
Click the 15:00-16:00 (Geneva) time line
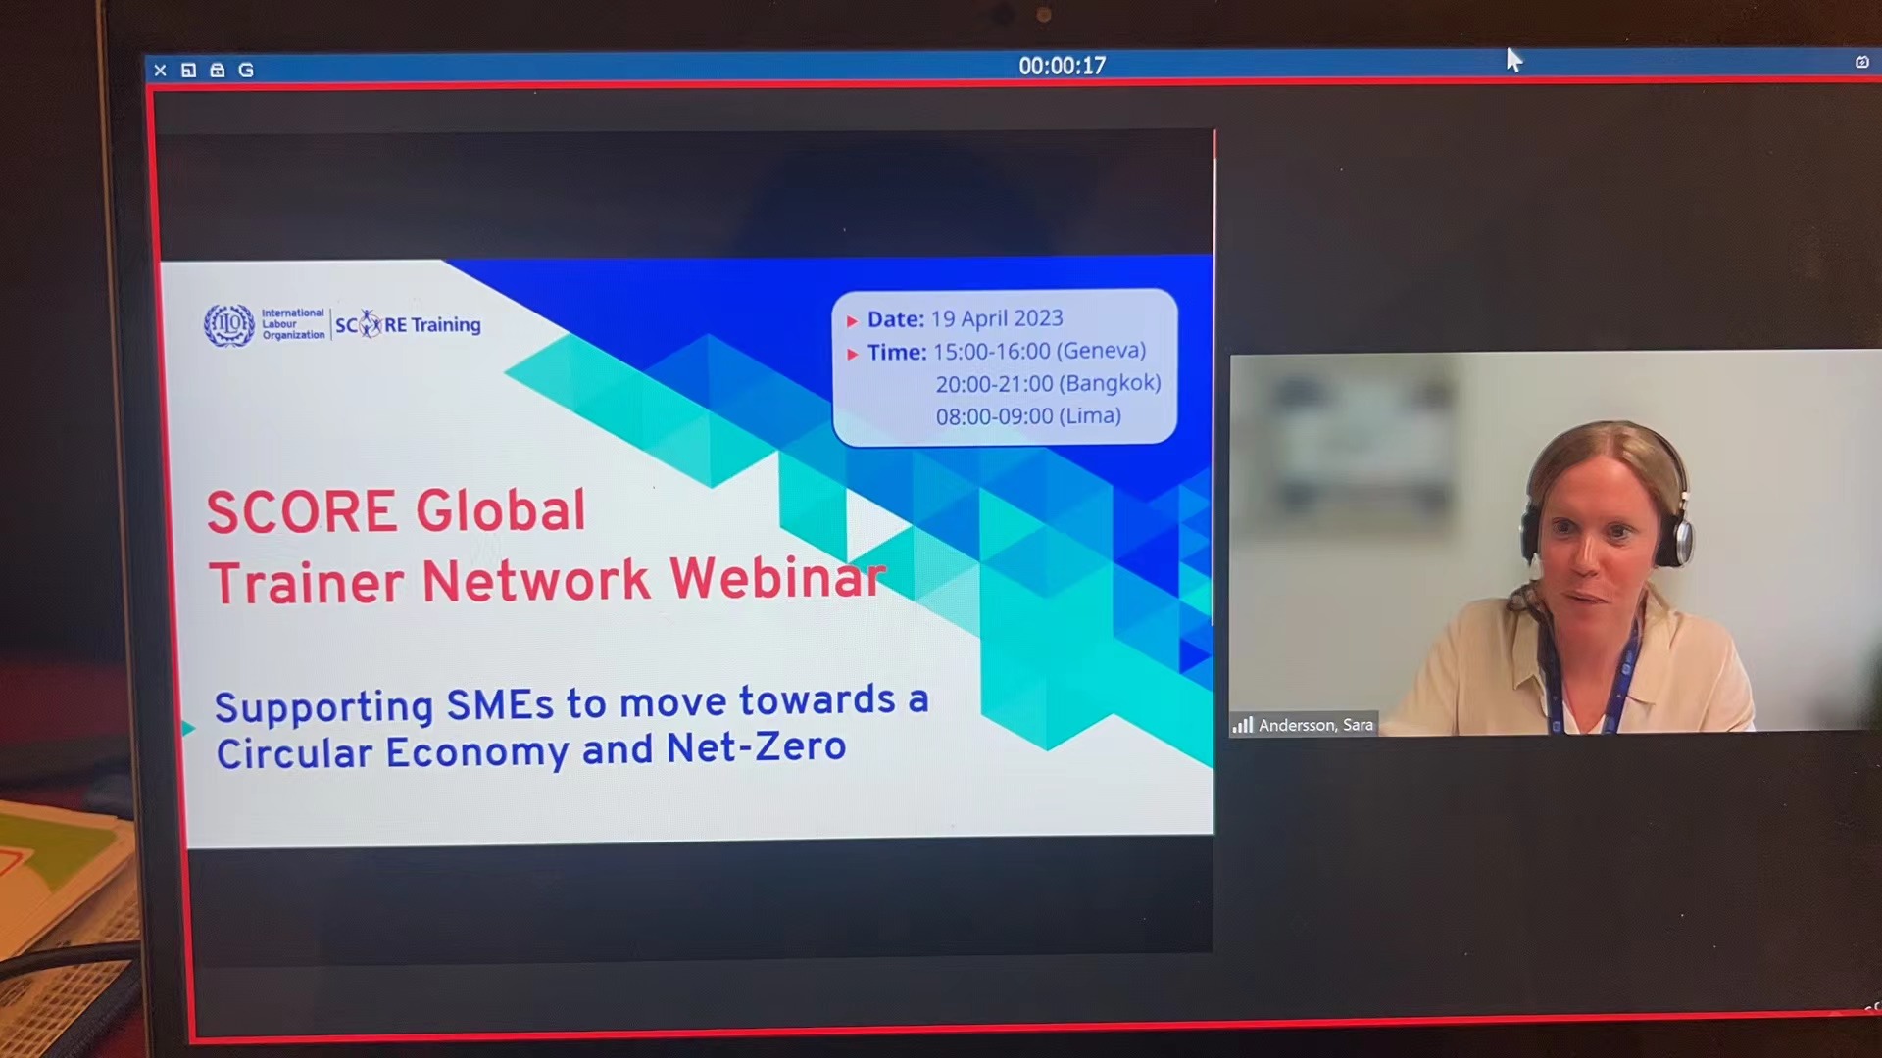(1038, 351)
